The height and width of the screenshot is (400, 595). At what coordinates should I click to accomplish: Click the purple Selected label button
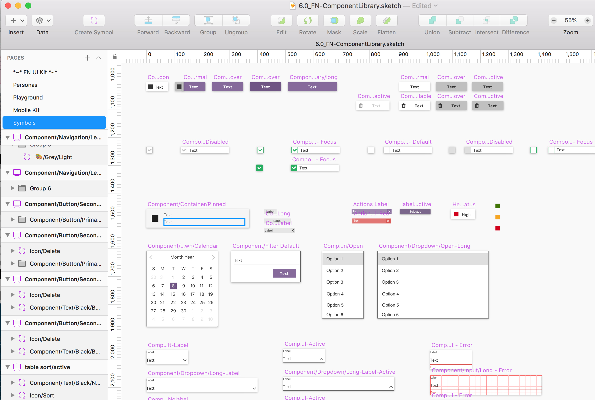[415, 211]
